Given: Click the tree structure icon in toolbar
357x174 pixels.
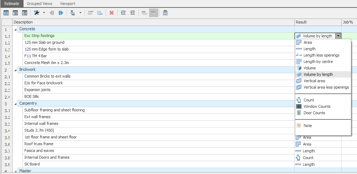Looking at the screenshot, I should coord(73,13).
